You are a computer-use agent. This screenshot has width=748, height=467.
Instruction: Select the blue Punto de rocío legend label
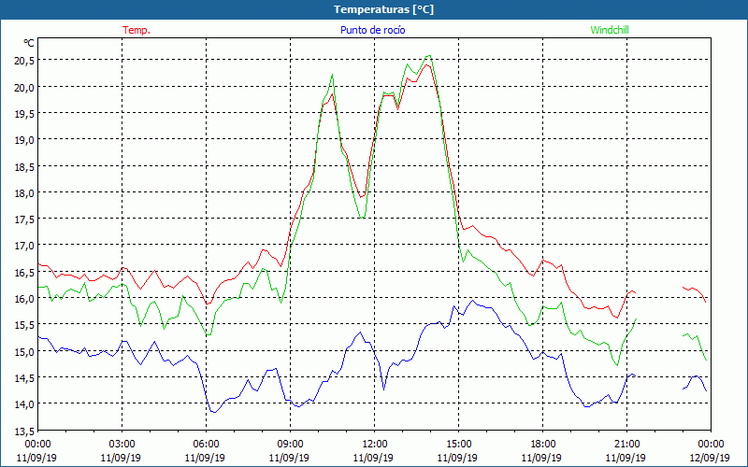pos(372,30)
